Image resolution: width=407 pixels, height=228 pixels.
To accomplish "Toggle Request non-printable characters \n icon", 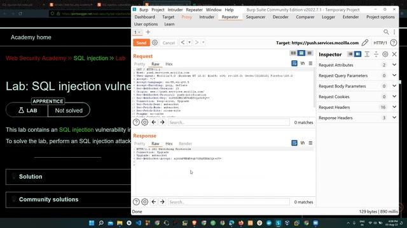I will [303, 63].
